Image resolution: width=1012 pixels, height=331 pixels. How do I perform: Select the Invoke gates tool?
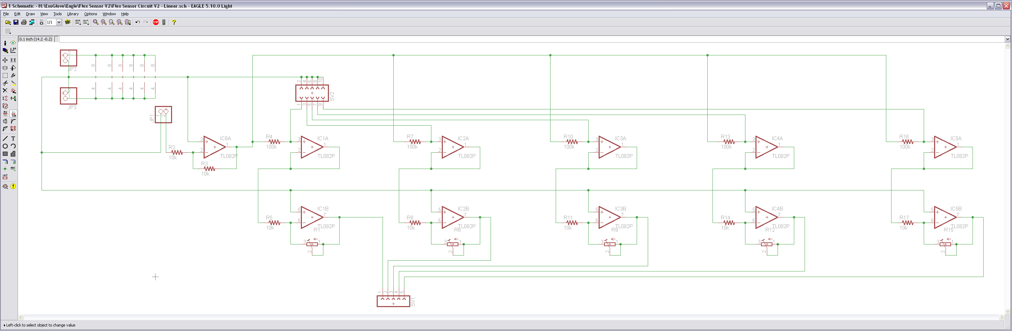tap(13, 129)
